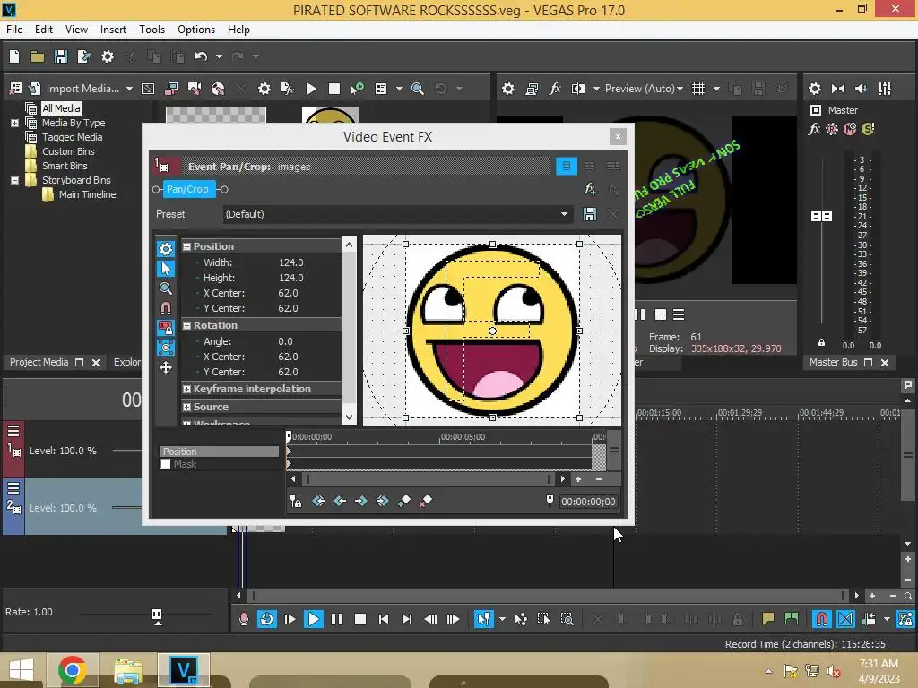Edit the Width value 124.0
The width and height of the screenshot is (918, 688).
click(x=291, y=262)
